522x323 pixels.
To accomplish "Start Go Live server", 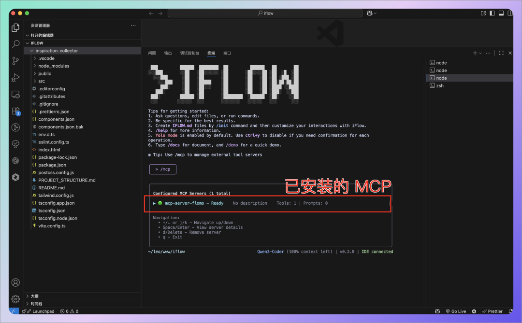I will [x=456, y=311].
